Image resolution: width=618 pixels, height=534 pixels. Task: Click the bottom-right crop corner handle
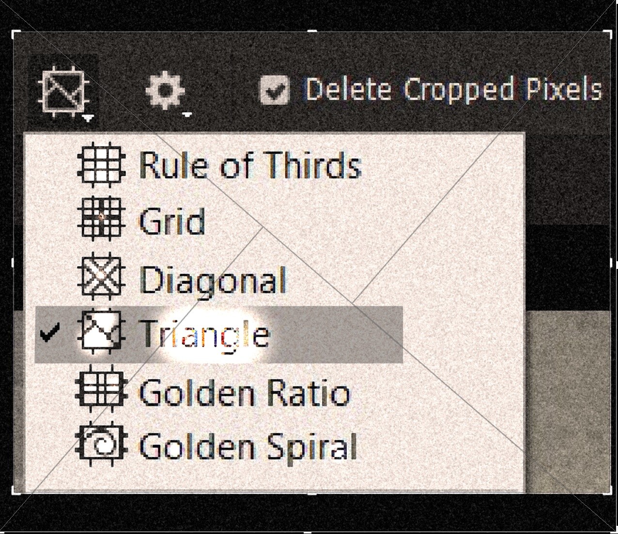(x=606, y=489)
